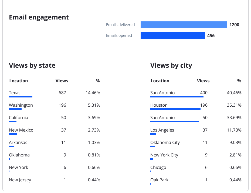Select Los Angeles in the city list
Image resolution: width=251 pixels, height=193 pixels.
162,130
